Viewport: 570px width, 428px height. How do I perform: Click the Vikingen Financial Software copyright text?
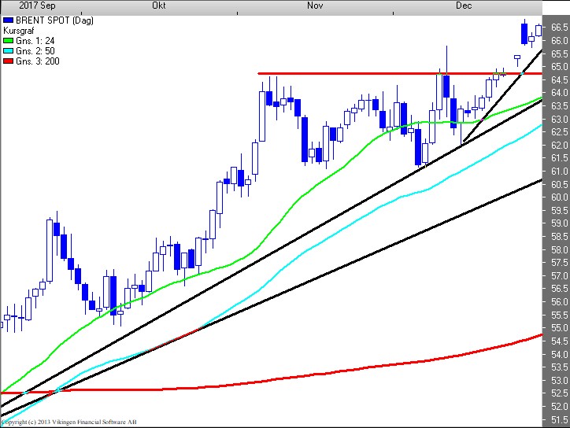pos(69,422)
